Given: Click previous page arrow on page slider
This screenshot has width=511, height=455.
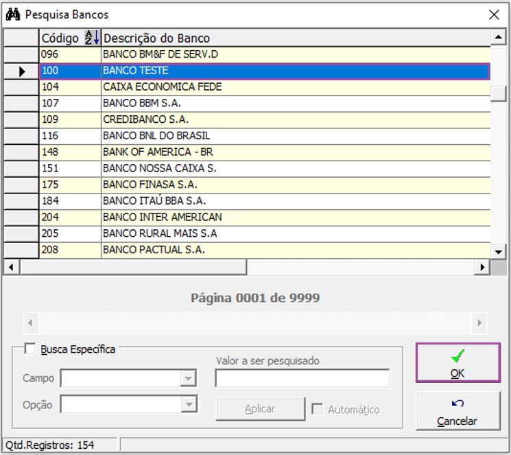Looking at the screenshot, I should (x=31, y=323).
